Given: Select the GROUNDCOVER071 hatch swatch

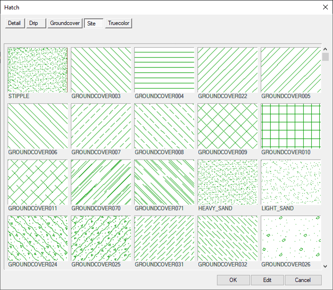Looking at the screenshot, I should click(x=164, y=182).
